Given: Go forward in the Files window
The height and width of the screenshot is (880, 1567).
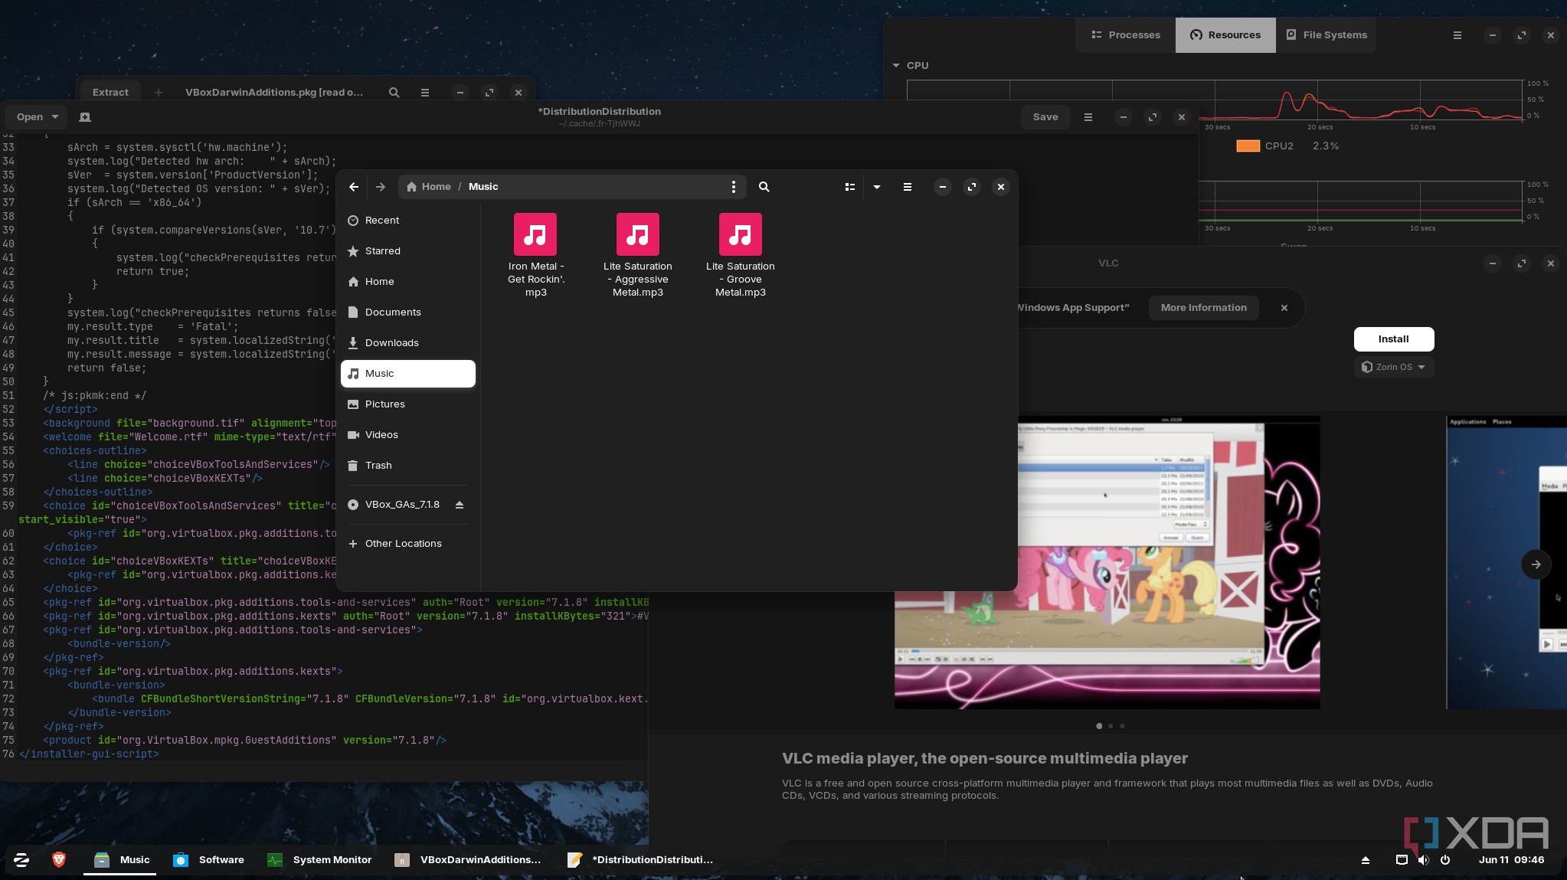Looking at the screenshot, I should (381, 187).
